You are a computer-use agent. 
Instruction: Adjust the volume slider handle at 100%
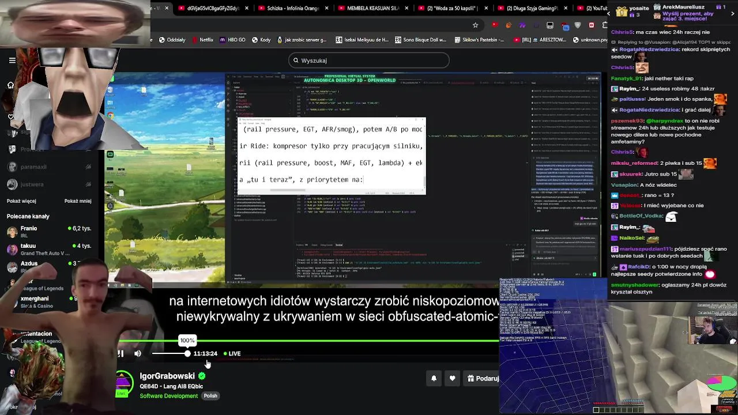point(187,353)
